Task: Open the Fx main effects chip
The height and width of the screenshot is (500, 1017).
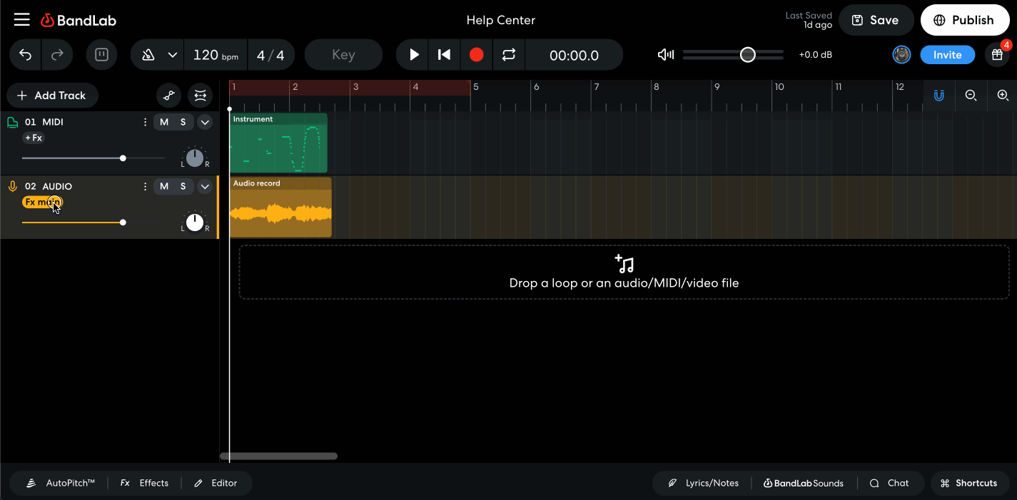Action: point(42,202)
